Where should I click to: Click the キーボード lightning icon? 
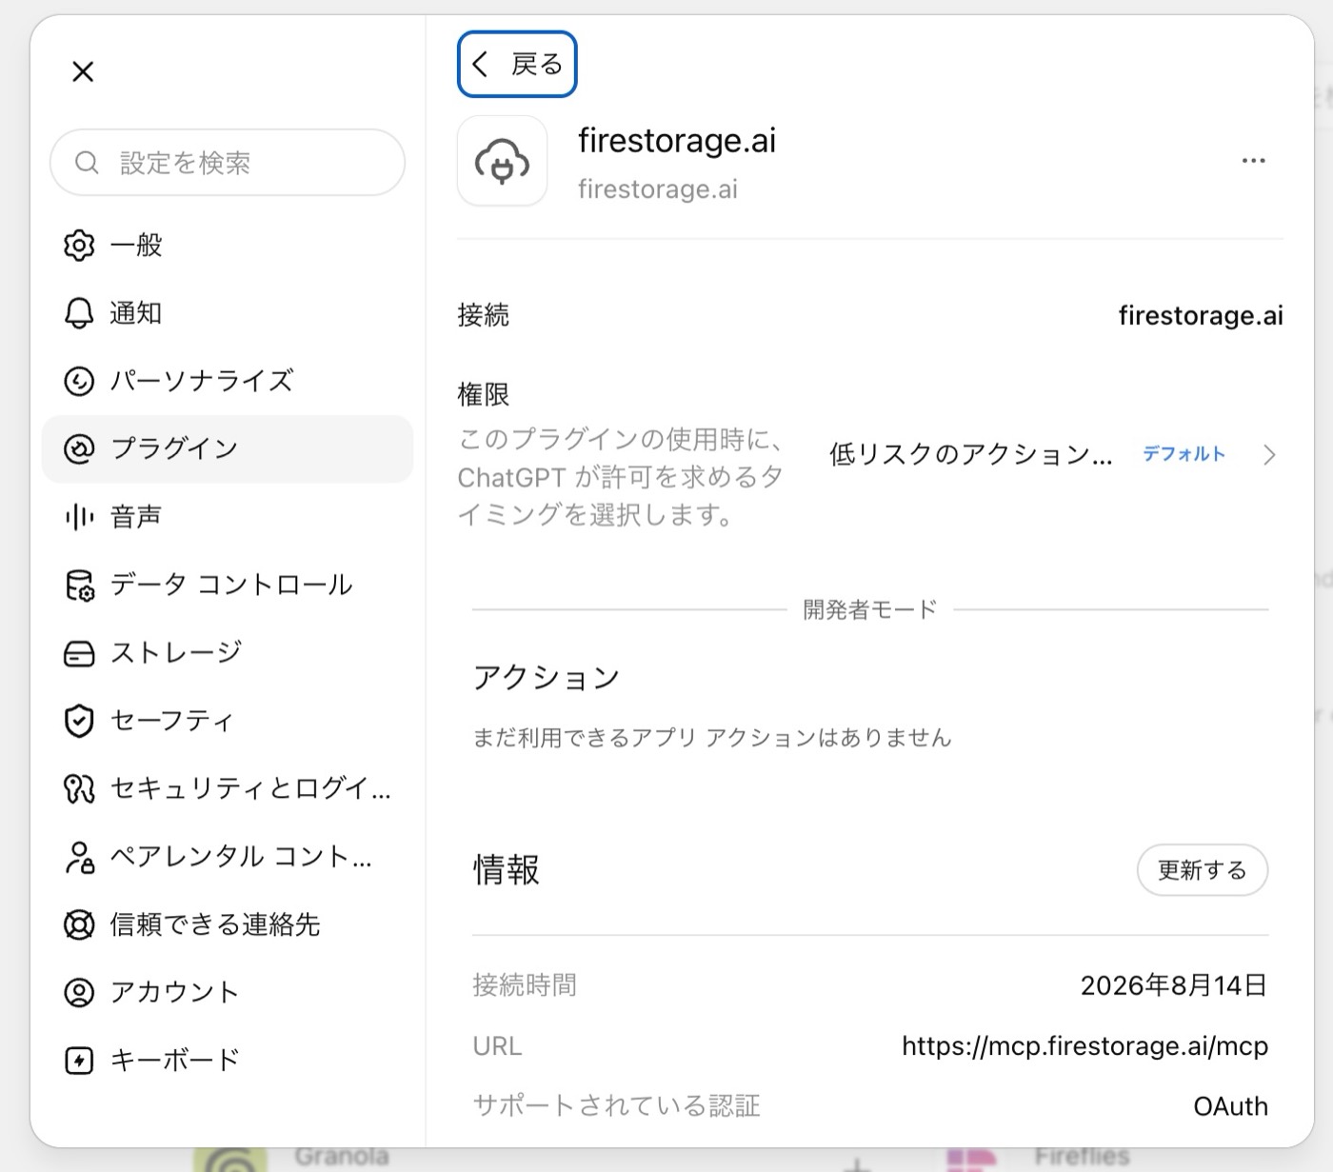(x=79, y=1061)
